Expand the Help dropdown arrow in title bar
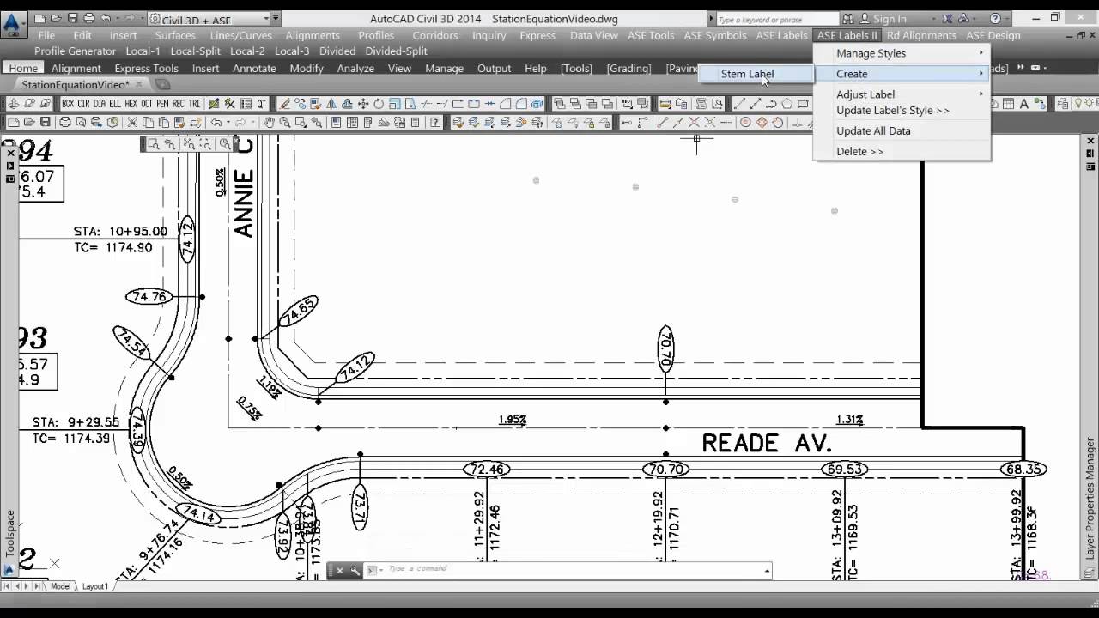Screen dimensions: 1099x618 [1007, 19]
